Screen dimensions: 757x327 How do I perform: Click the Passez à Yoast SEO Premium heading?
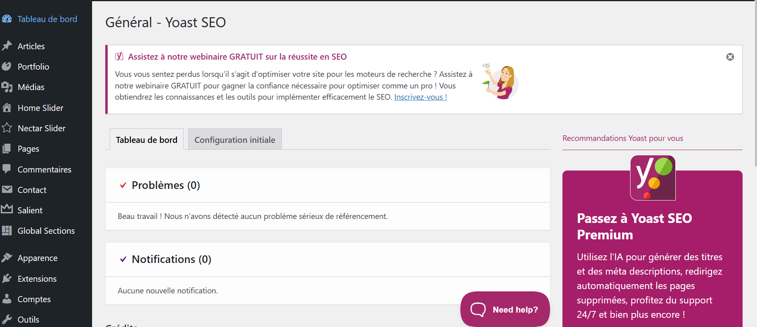[635, 226]
